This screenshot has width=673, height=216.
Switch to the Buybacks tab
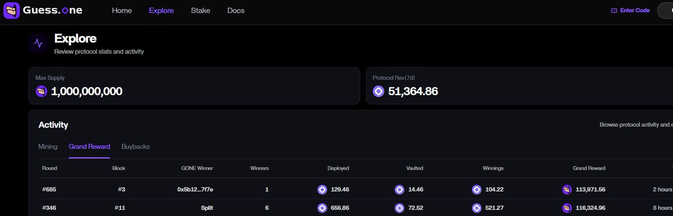(136, 147)
